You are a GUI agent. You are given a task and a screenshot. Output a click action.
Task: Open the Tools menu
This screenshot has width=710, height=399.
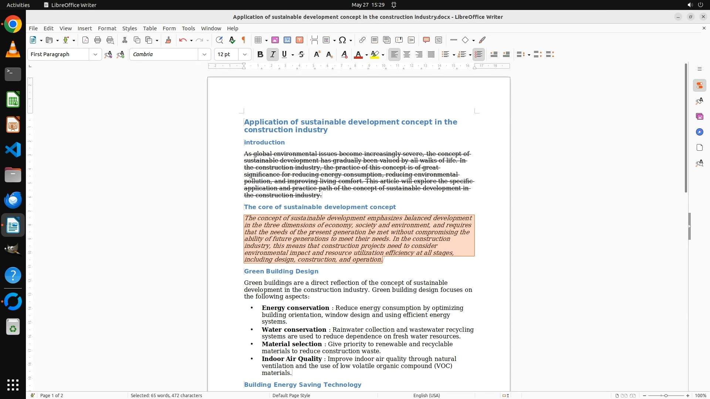188,28
